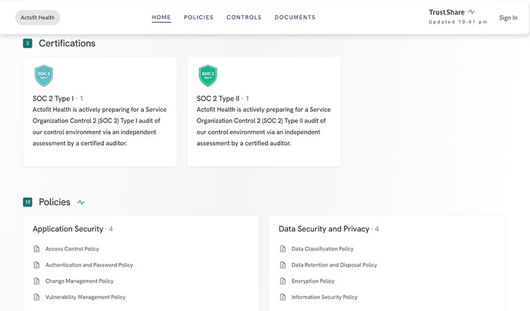
Task: Click the pulse icon next to TrustShare
Action: (x=471, y=12)
